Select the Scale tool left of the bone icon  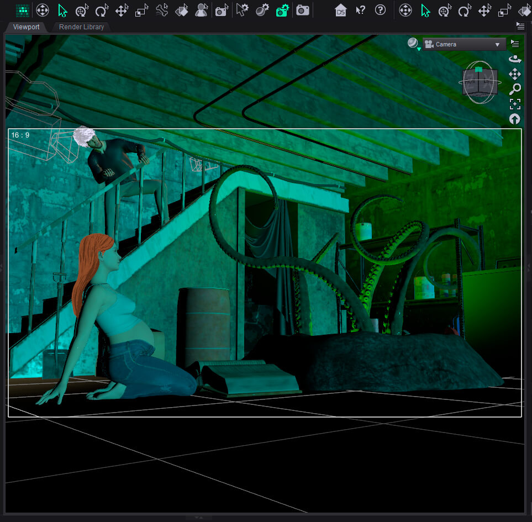[x=141, y=10]
